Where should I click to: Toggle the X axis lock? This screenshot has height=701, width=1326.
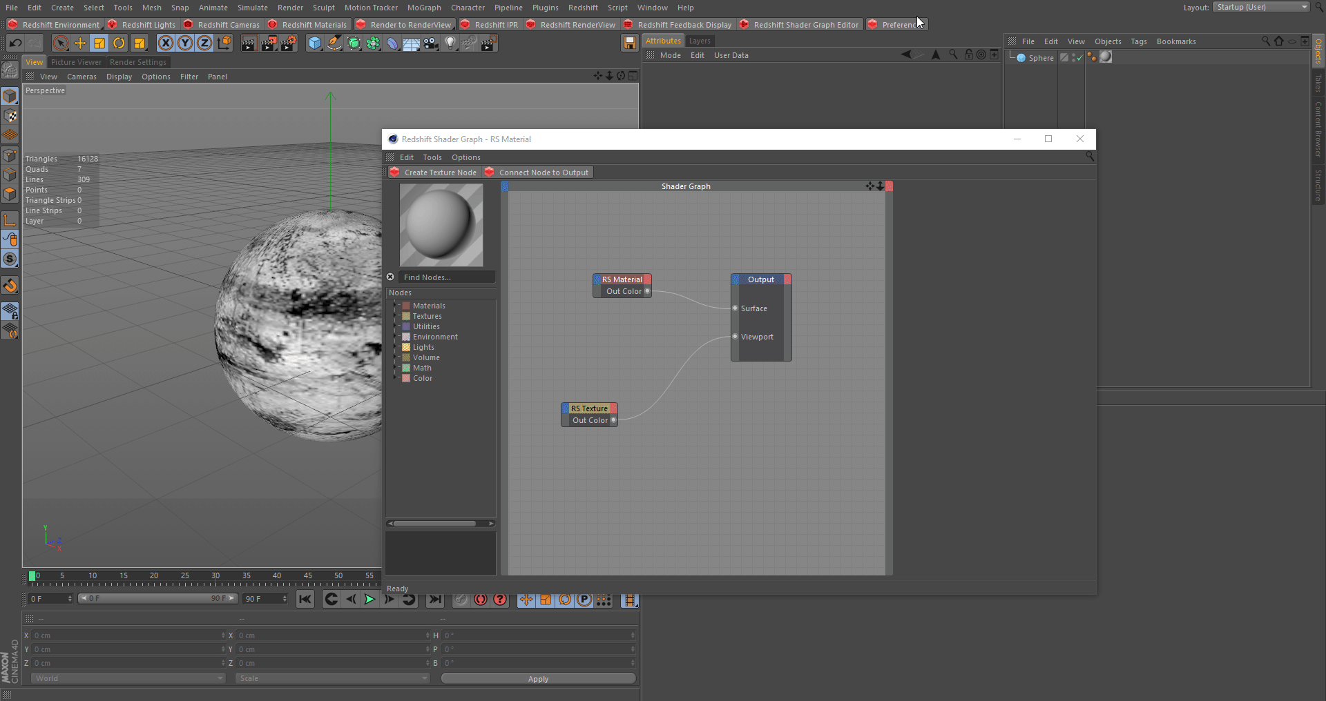click(166, 43)
